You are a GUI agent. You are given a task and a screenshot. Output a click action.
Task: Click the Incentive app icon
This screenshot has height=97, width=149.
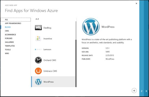[x=38, y=38]
